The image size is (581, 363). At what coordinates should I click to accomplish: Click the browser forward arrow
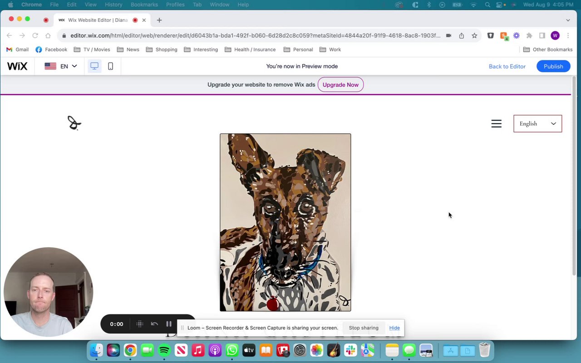[22, 35]
